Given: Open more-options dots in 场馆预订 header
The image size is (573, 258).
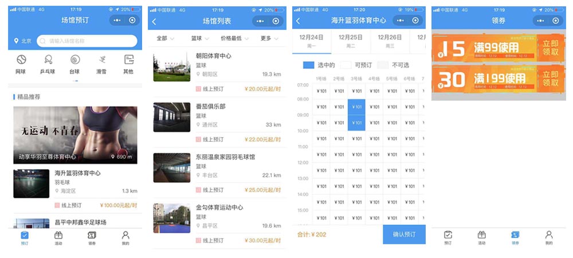Looking at the screenshot, I should [117, 21].
